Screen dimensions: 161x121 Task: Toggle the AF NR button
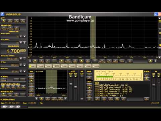[x=154, y=76]
